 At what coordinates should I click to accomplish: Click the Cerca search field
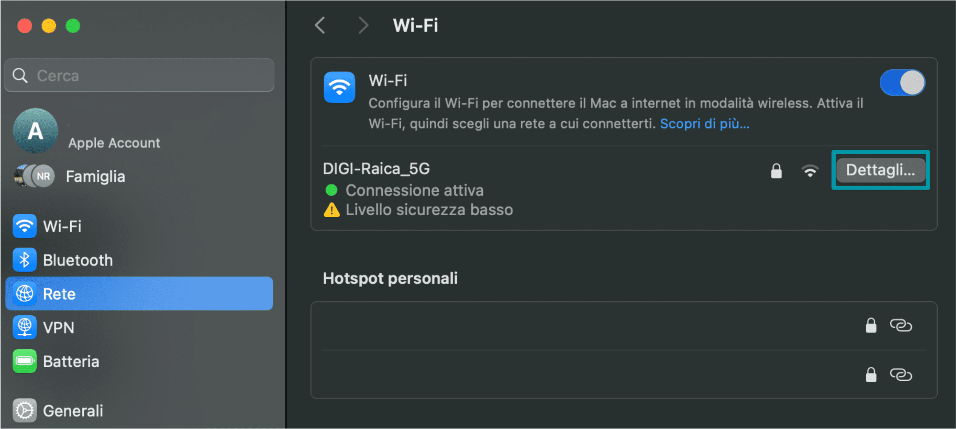click(x=139, y=76)
